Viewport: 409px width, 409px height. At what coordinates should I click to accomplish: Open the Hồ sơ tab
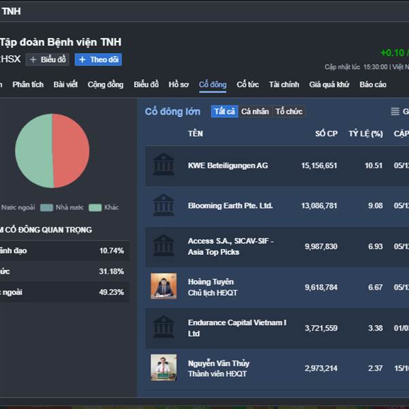pyautogui.click(x=179, y=85)
